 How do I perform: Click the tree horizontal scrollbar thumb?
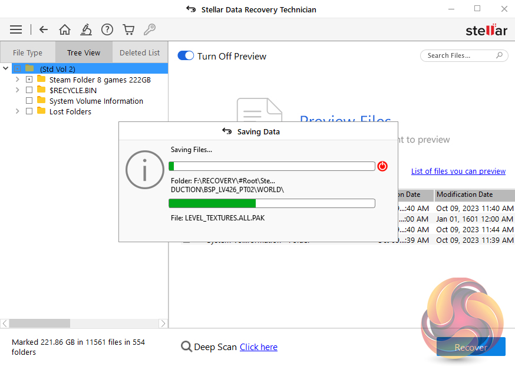coord(39,324)
